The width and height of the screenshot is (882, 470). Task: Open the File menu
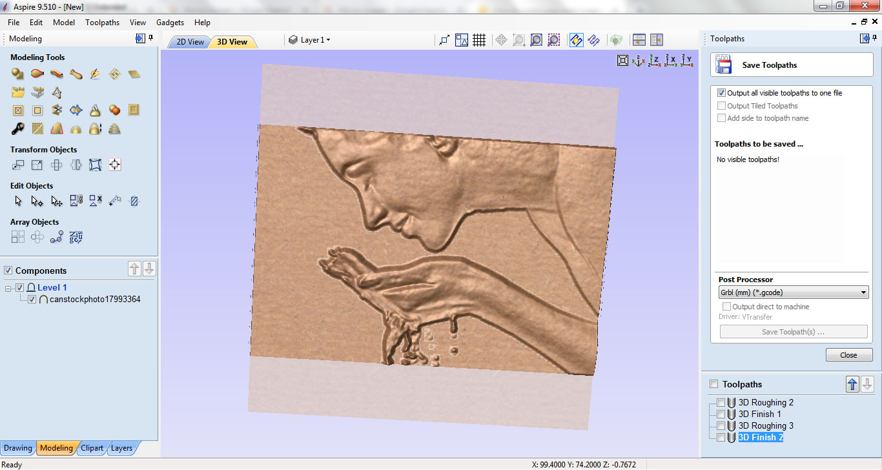pyautogui.click(x=14, y=22)
